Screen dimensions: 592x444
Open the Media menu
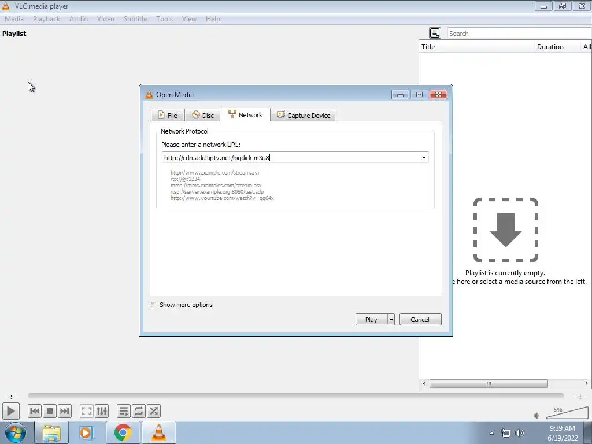point(14,19)
